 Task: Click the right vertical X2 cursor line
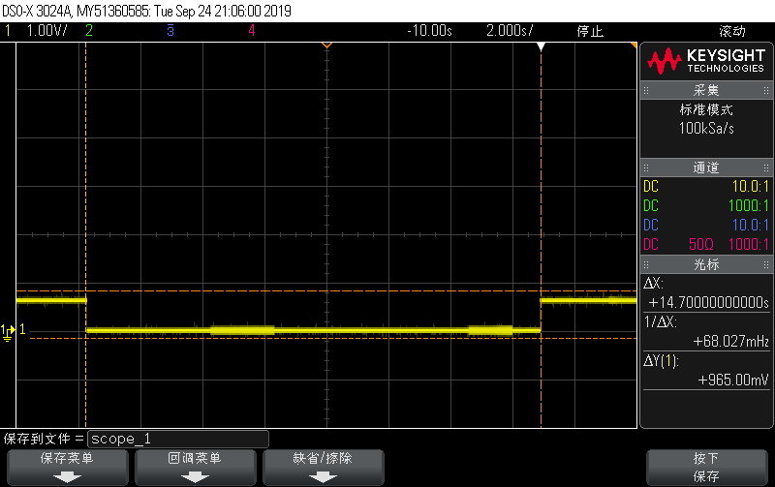(542, 235)
